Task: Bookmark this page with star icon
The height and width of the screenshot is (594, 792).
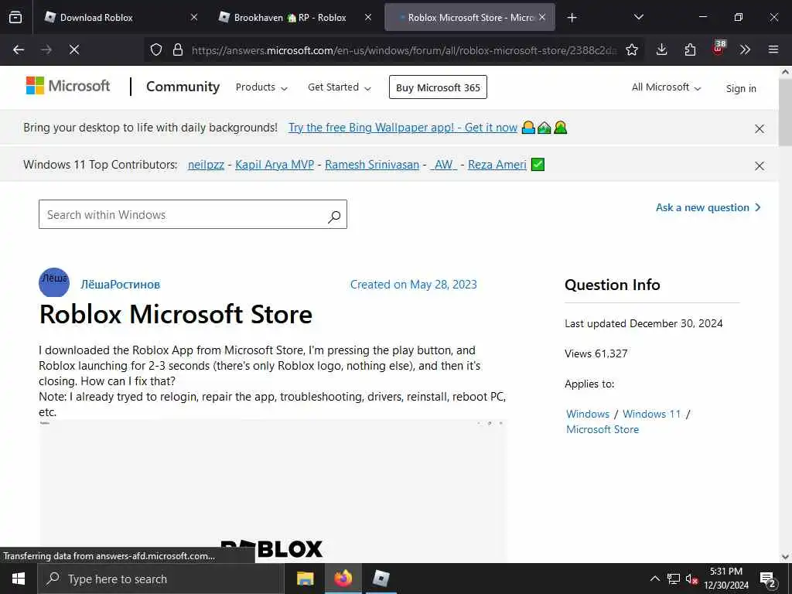Action: [631, 49]
